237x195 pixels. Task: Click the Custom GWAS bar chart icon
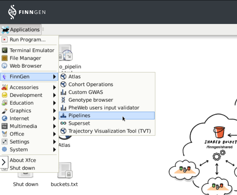click(63, 92)
